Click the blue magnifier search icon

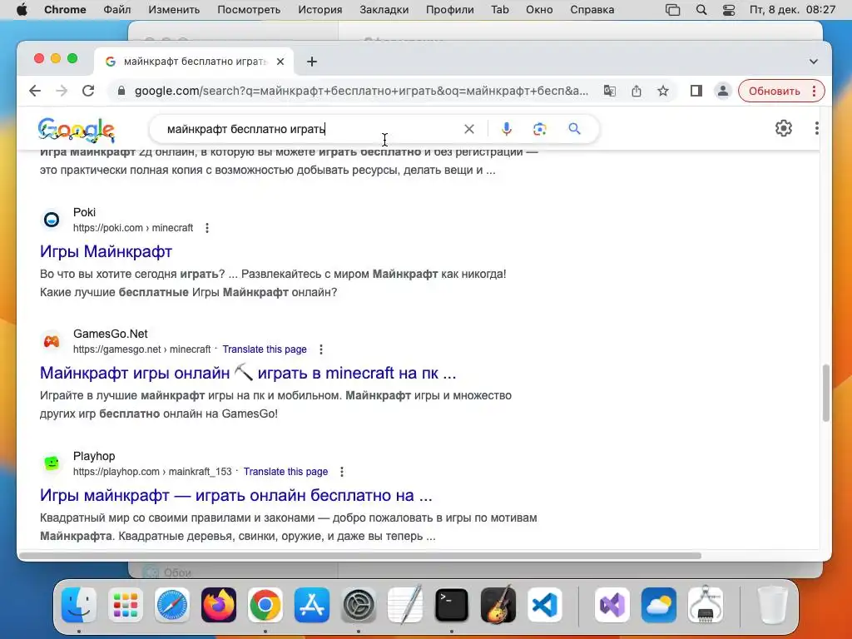574,129
